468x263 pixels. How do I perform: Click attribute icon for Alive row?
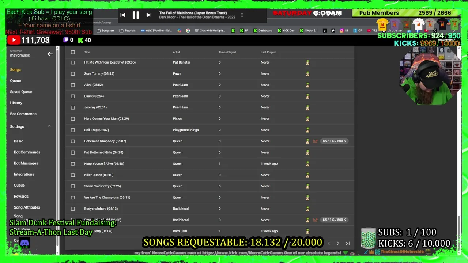(x=307, y=85)
